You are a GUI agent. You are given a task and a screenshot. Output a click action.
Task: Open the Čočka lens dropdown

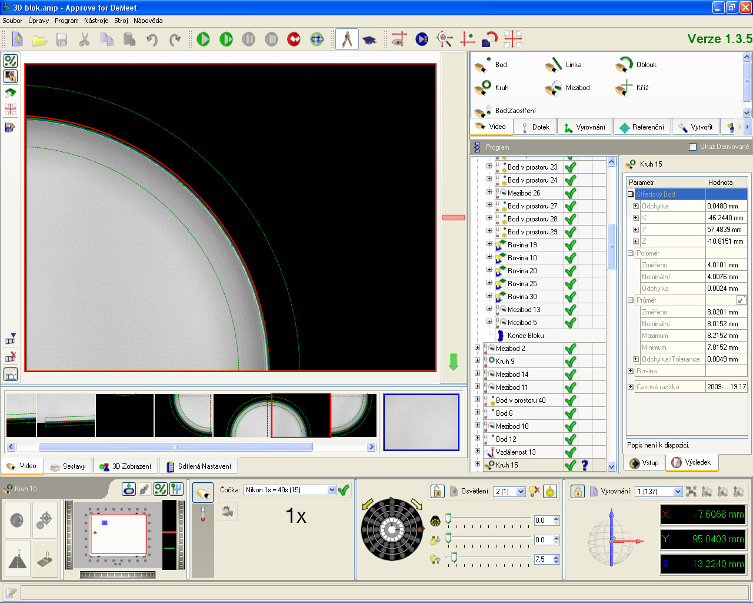point(332,490)
